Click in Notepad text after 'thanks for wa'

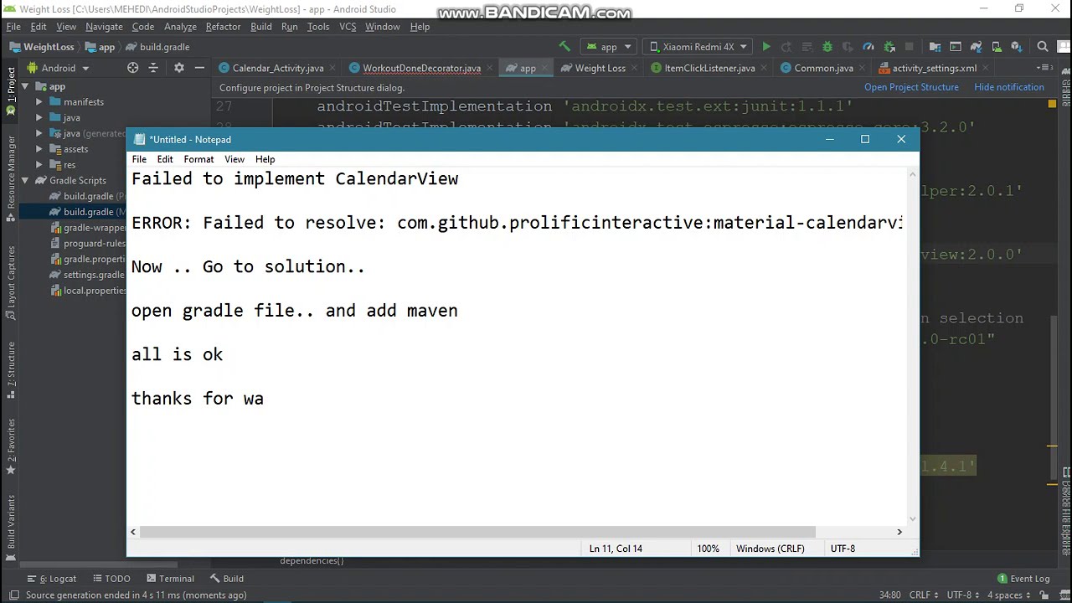point(265,399)
